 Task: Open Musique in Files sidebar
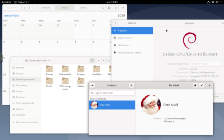[26, 97]
